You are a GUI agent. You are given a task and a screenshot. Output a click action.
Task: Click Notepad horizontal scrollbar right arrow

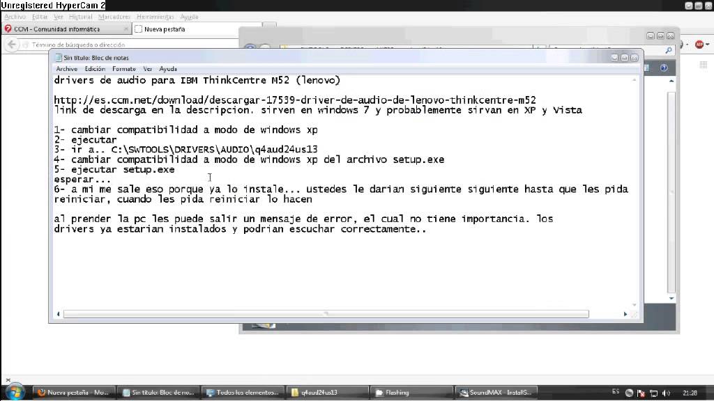coord(625,314)
